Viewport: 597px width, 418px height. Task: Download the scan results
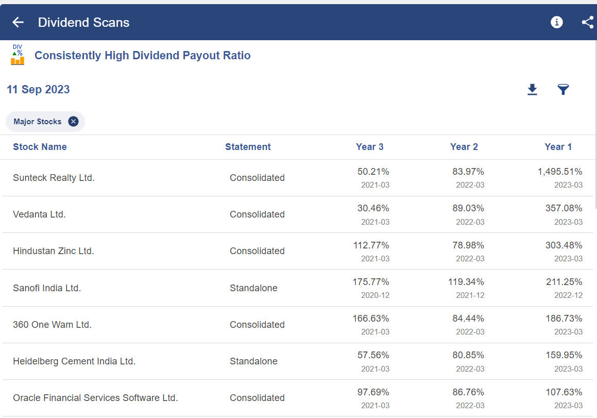pos(532,90)
